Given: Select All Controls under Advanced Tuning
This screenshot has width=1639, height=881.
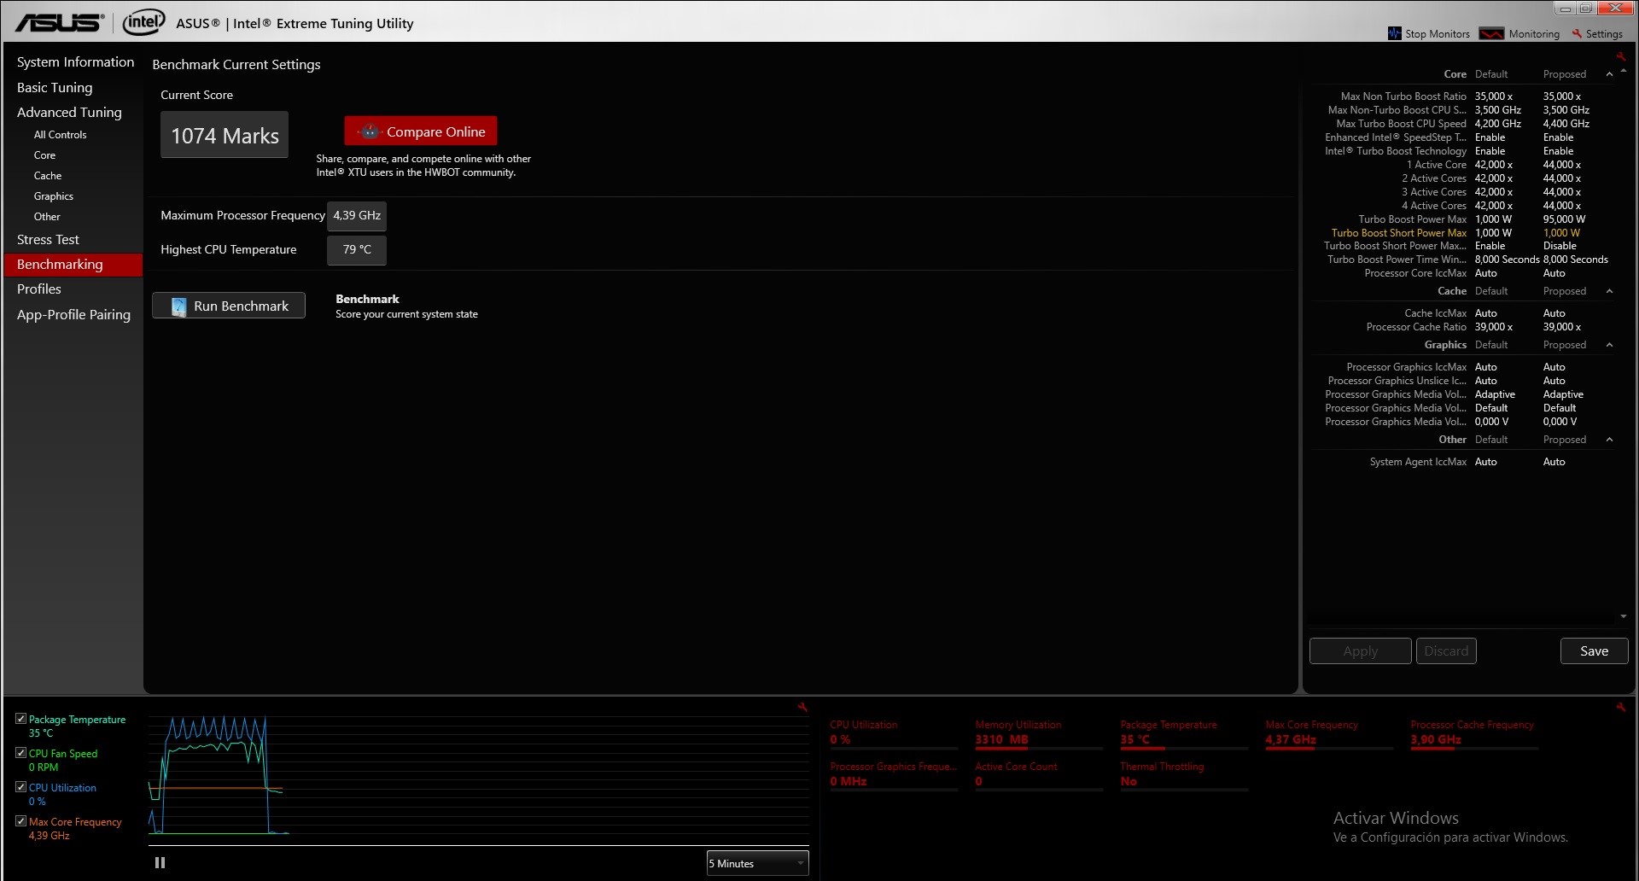Looking at the screenshot, I should (60, 135).
